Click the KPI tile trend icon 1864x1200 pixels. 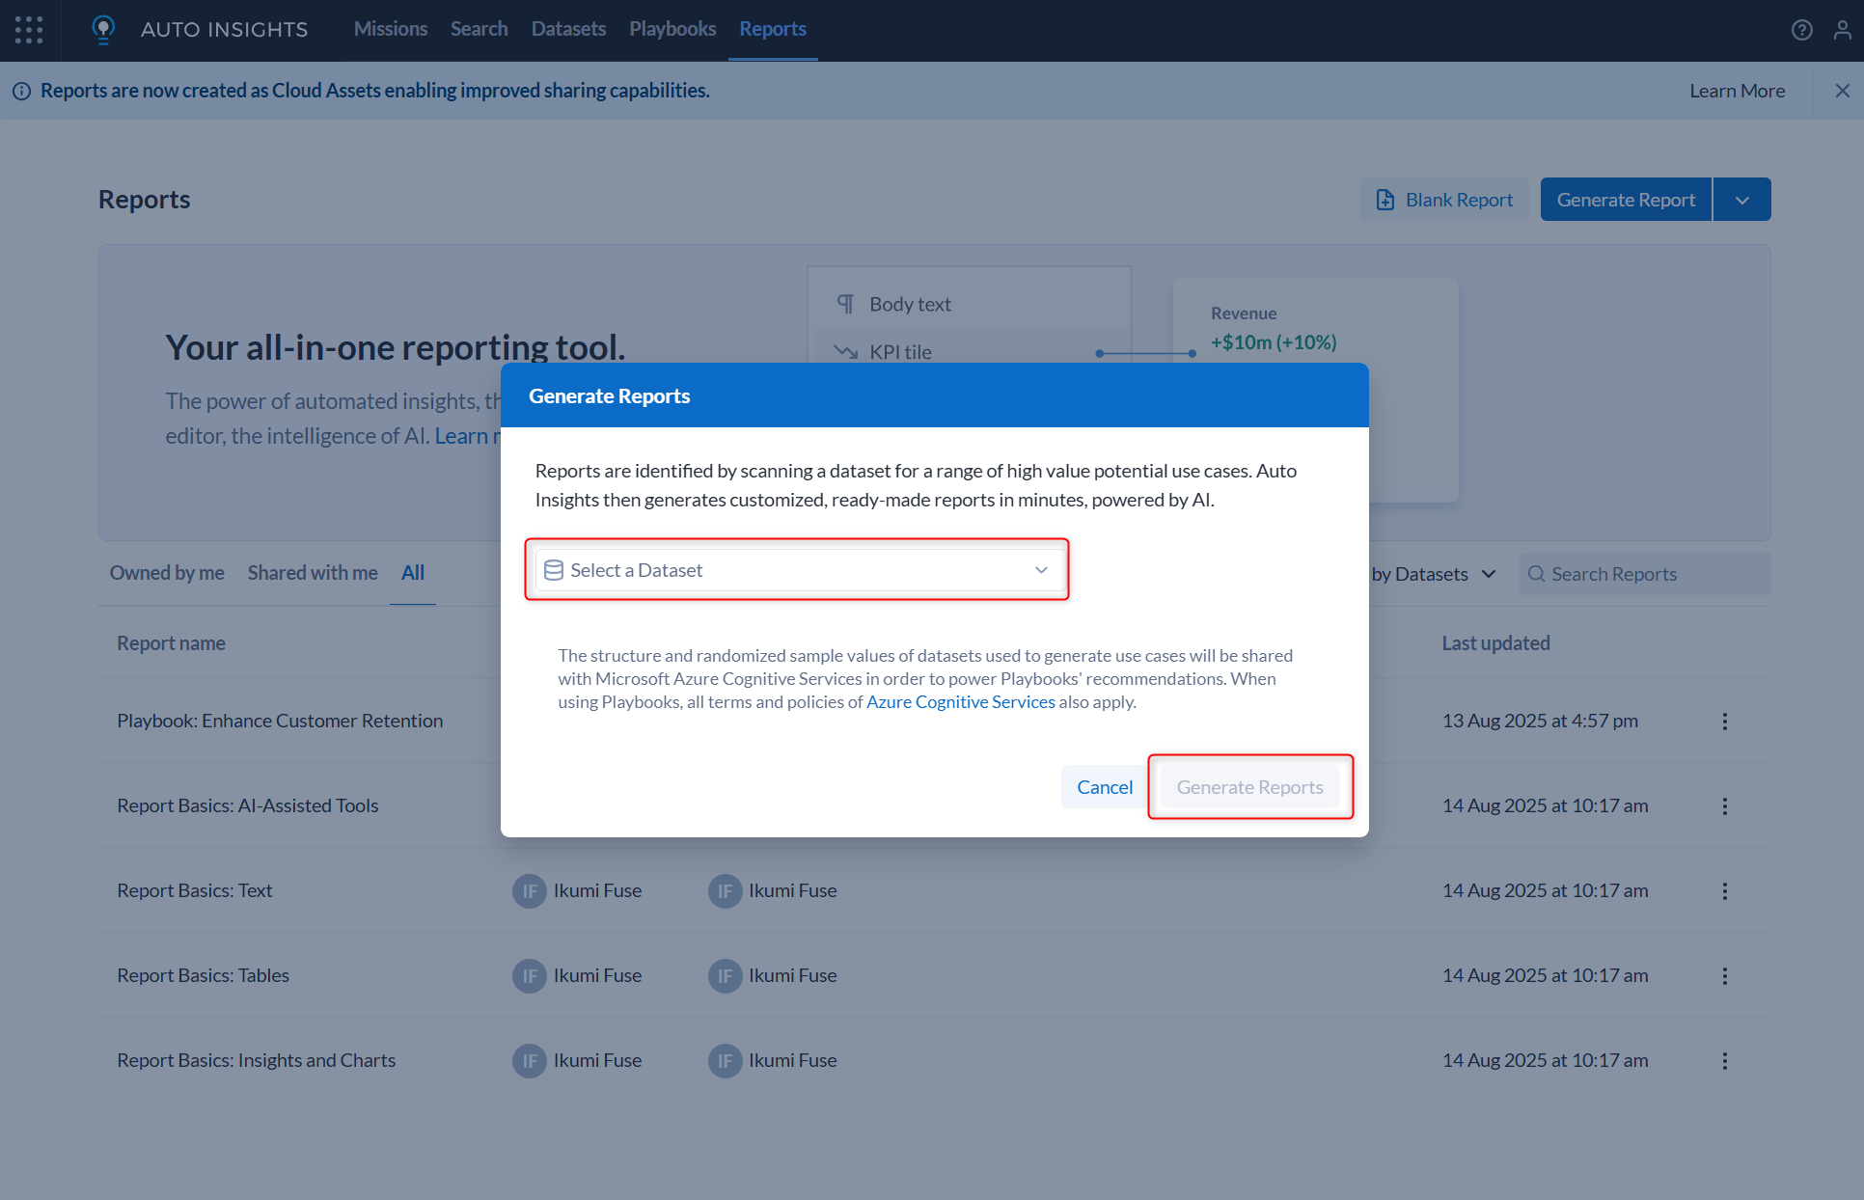(845, 352)
